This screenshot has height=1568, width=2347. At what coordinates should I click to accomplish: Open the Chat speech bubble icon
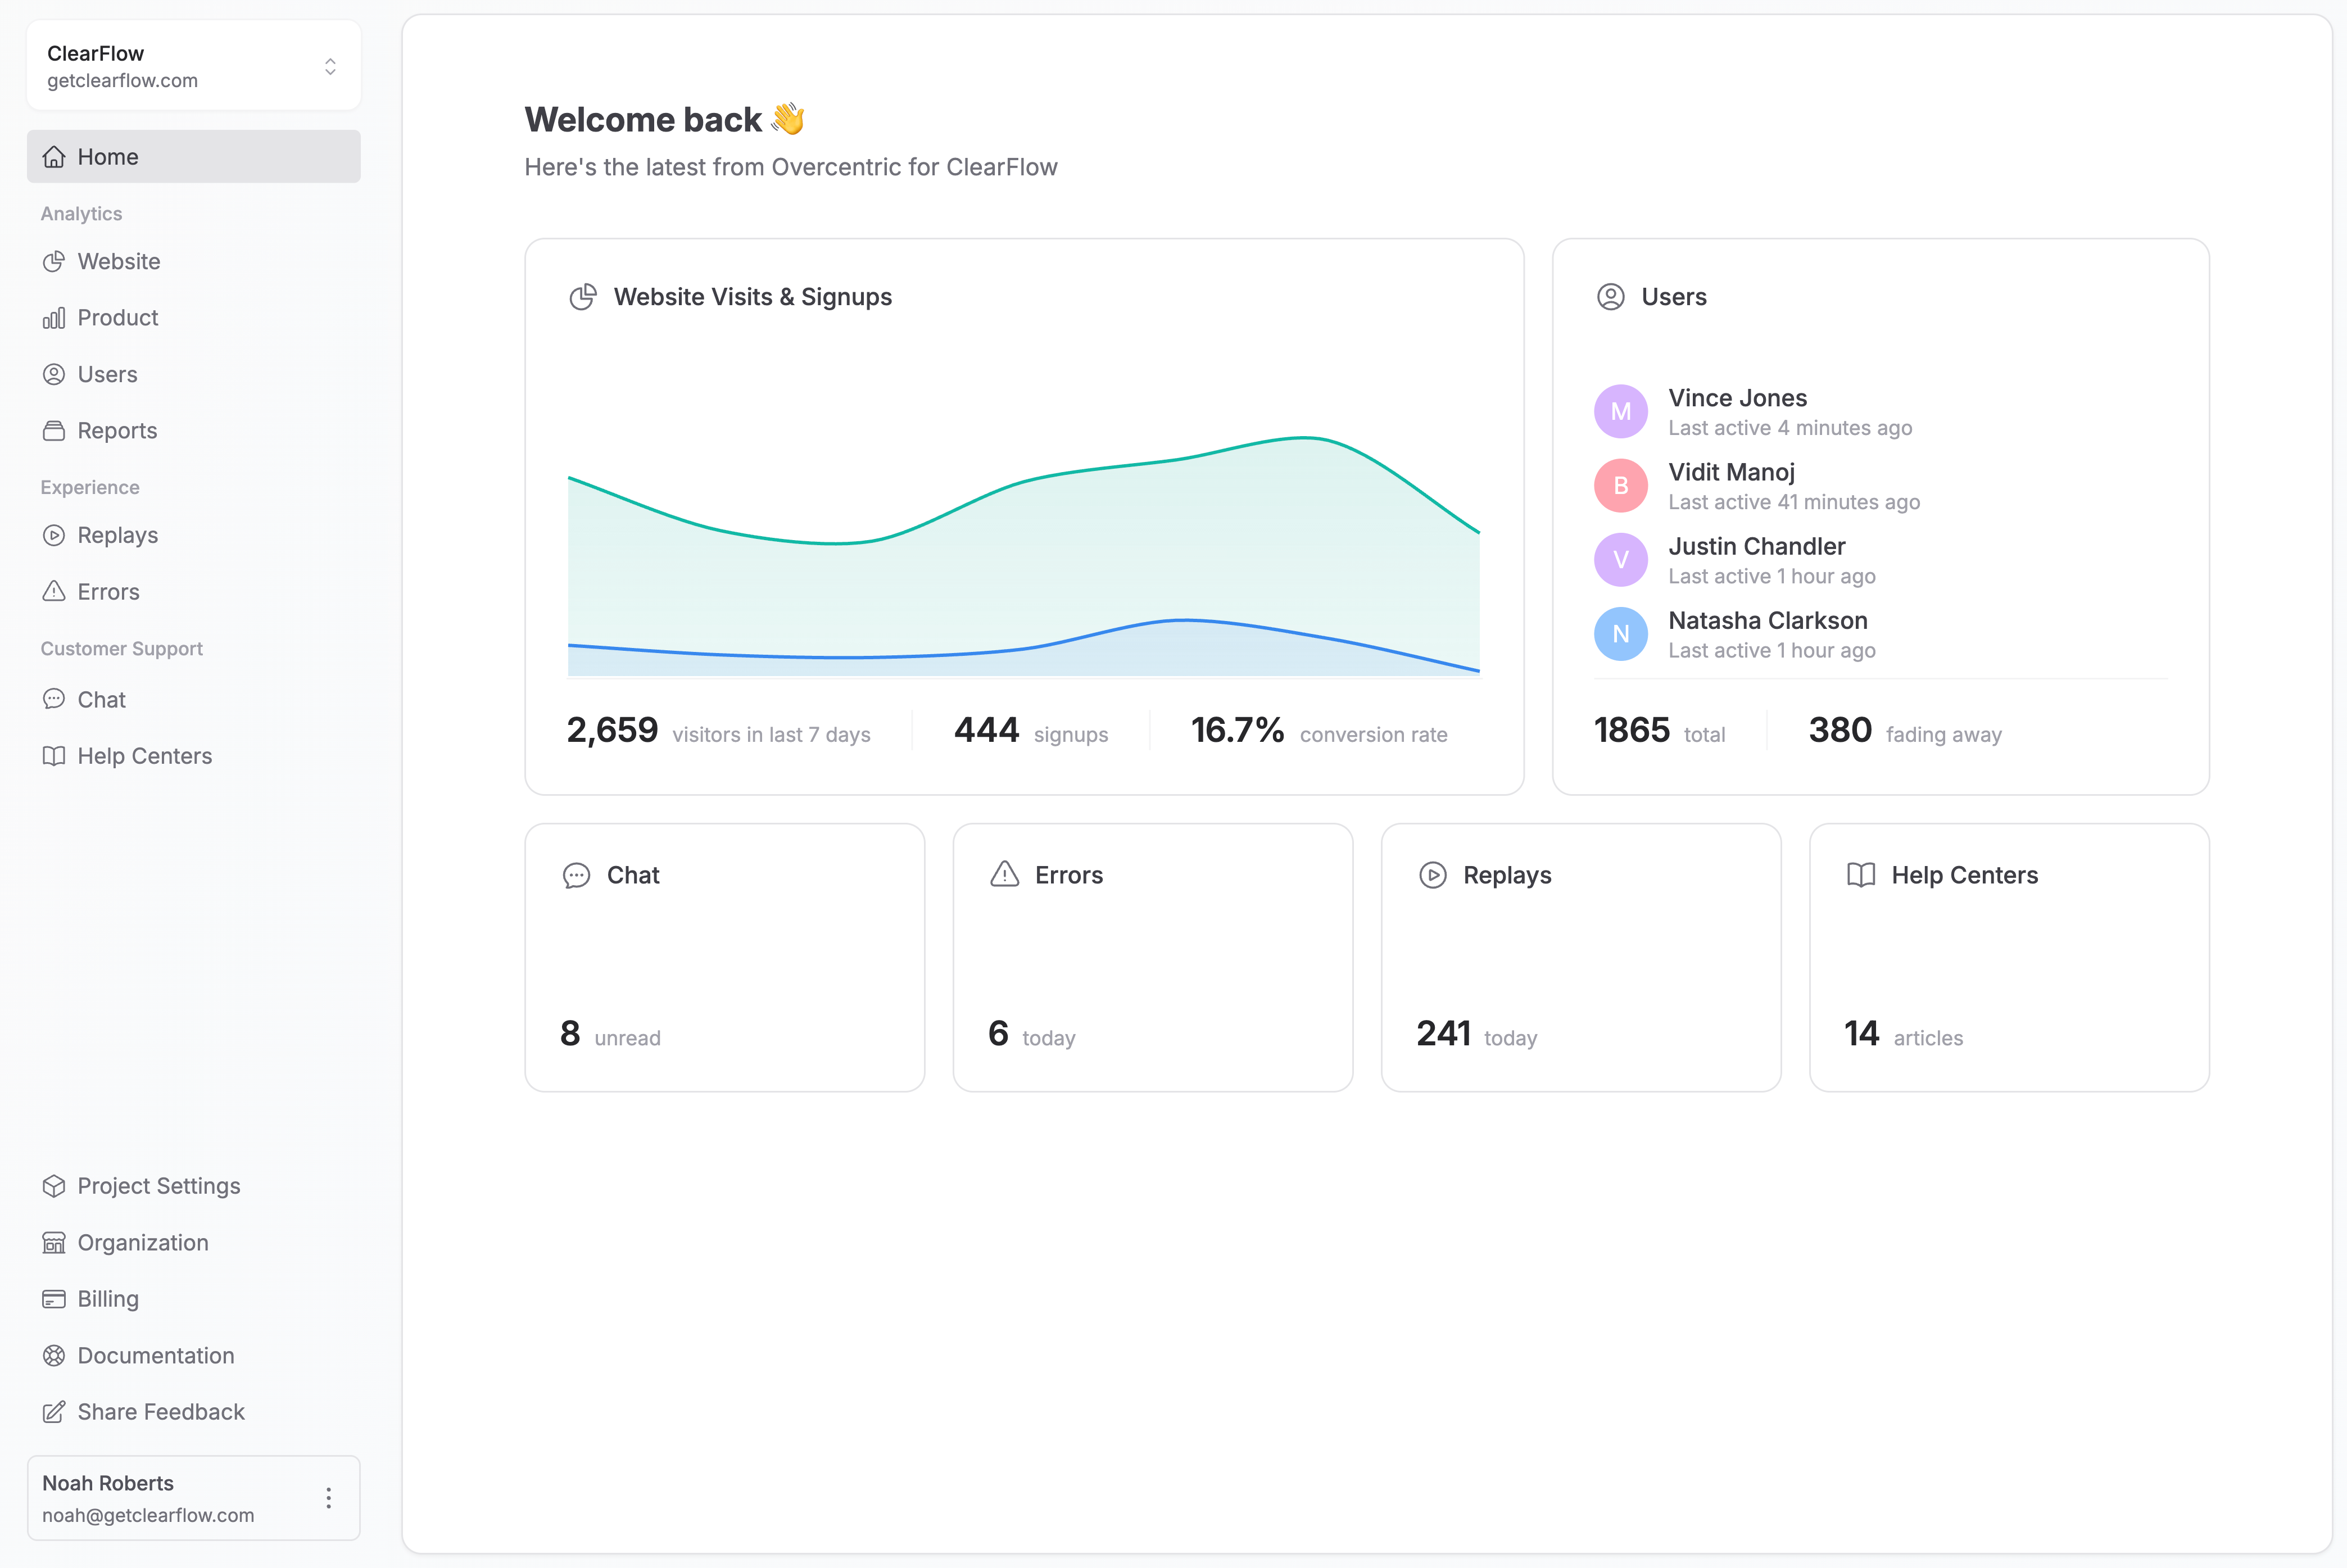click(x=54, y=699)
